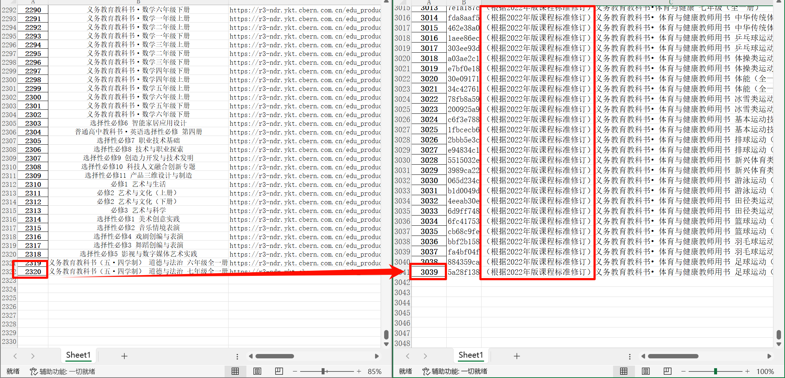This screenshot has height=378, width=785.
Task: Select cell 4eeab30e in right window
Action: pyautogui.click(x=464, y=201)
